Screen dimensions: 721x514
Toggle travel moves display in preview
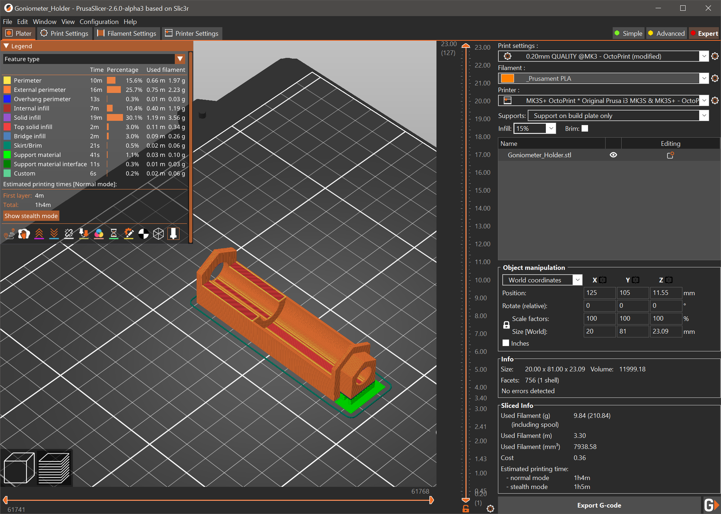pos(9,234)
